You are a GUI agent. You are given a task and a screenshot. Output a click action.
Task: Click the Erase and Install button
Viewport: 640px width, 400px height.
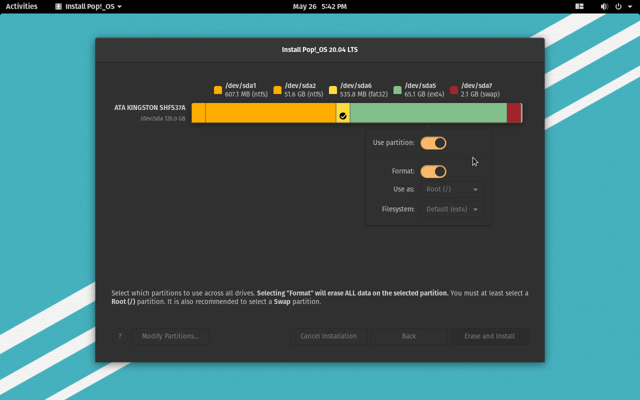(489, 336)
